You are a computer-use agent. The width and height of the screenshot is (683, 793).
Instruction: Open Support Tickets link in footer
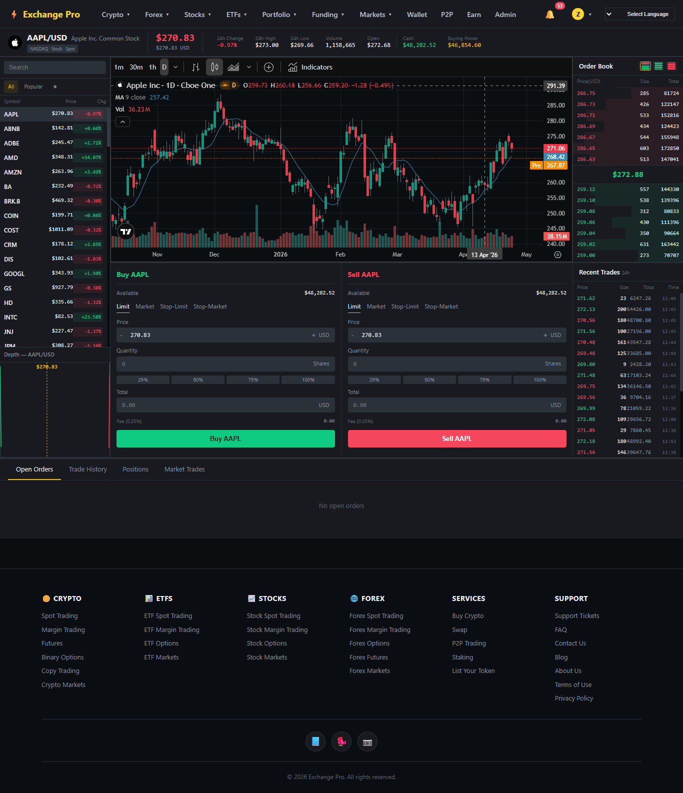coord(577,615)
